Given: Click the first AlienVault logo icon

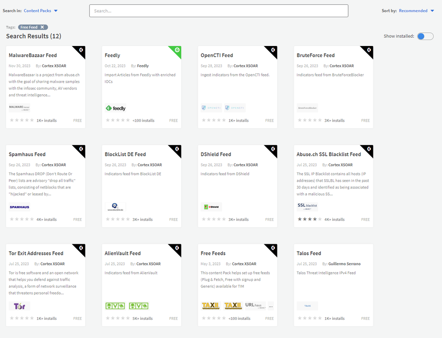Looking at the screenshot, I should tap(115, 306).
